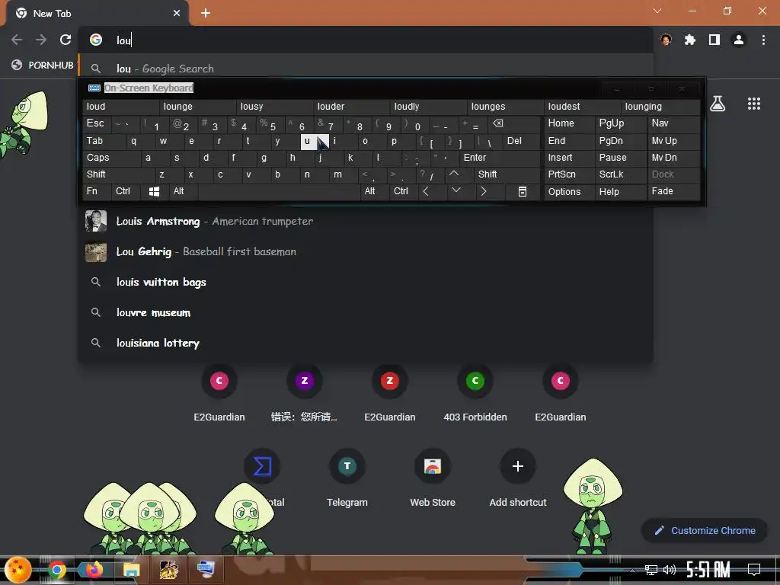The image size is (780, 585).
Task: Open the PORNHUB bookmark
Action: point(43,66)
